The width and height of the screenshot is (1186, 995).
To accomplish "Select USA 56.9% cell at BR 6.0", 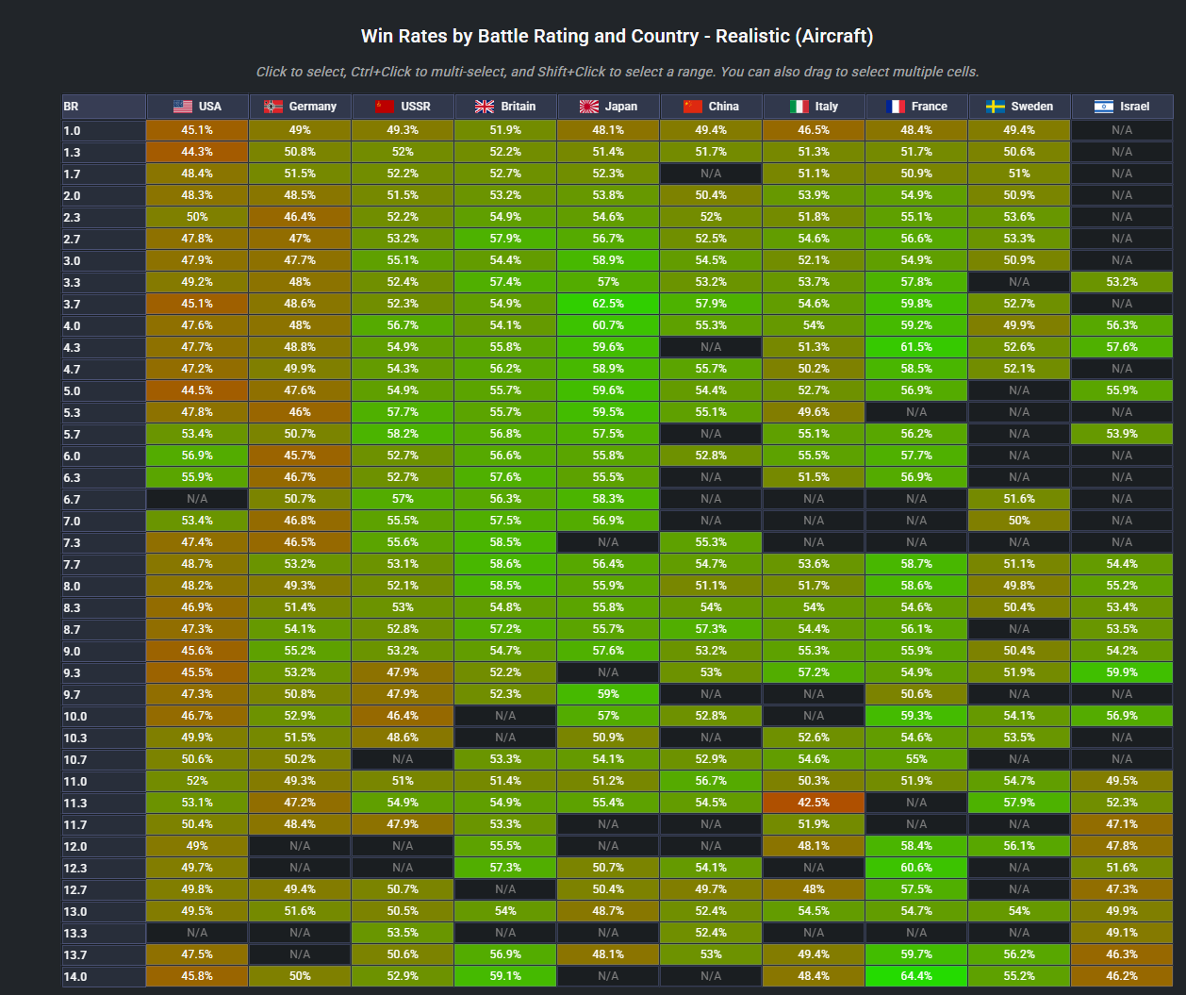I will pyautogui.click(x=197, y=456).
